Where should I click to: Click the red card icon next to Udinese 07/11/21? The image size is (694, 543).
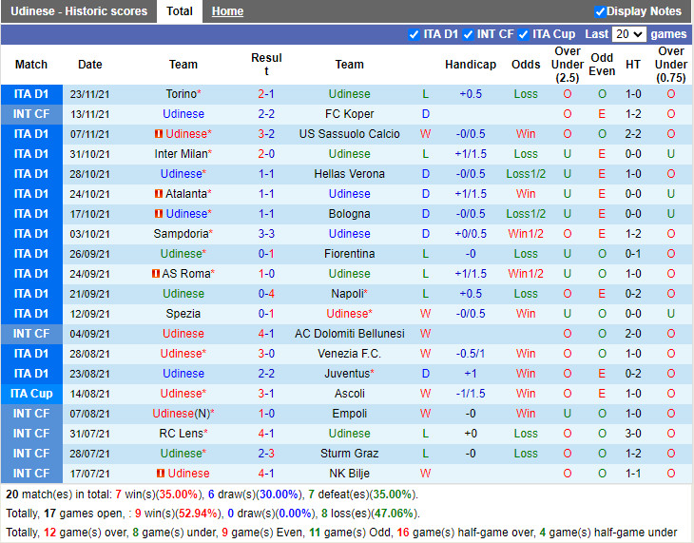[159, 133]
